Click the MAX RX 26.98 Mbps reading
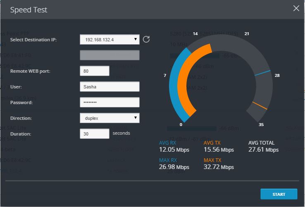 (174, 167)
